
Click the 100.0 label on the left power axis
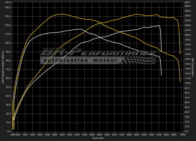coord(8,43)
